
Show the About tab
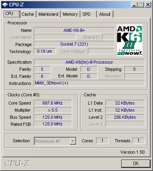[x=105, y=14]
